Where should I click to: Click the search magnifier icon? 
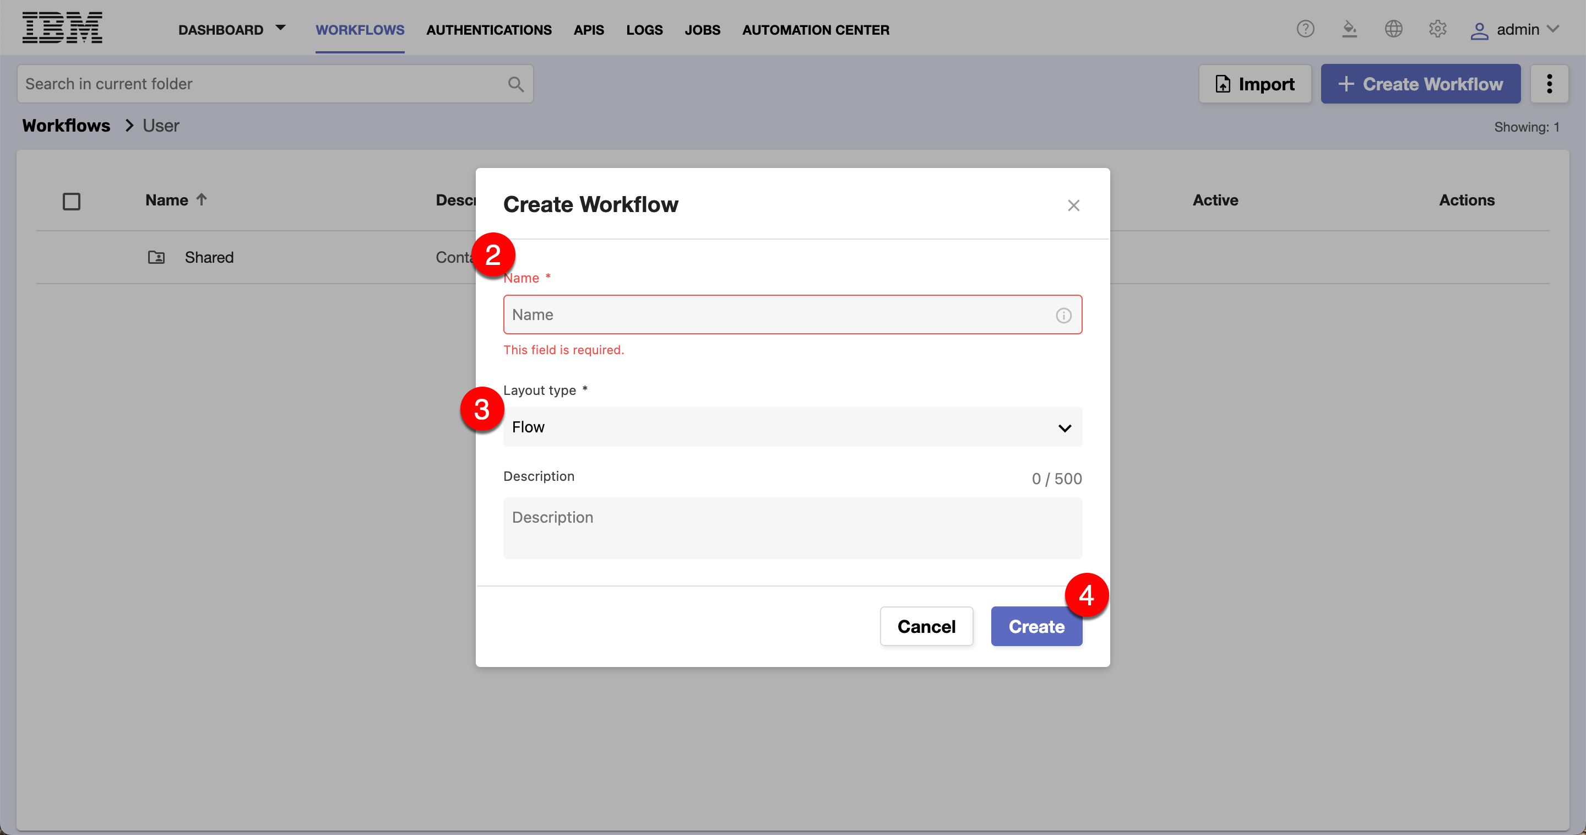pos(516,84)
